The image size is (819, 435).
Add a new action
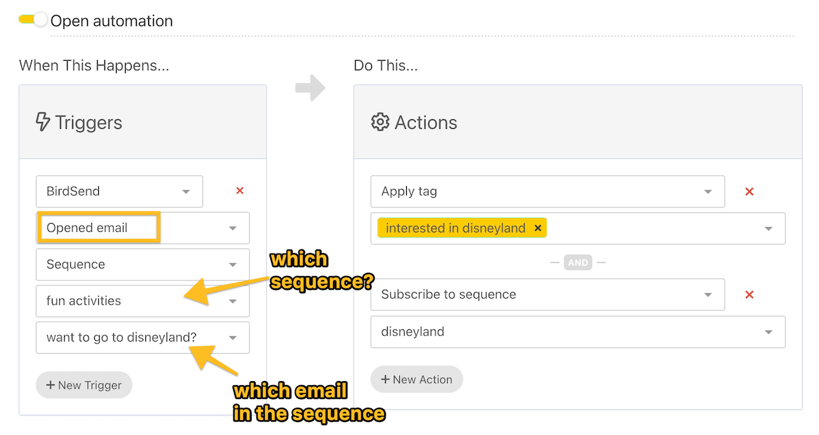(416, 379)
